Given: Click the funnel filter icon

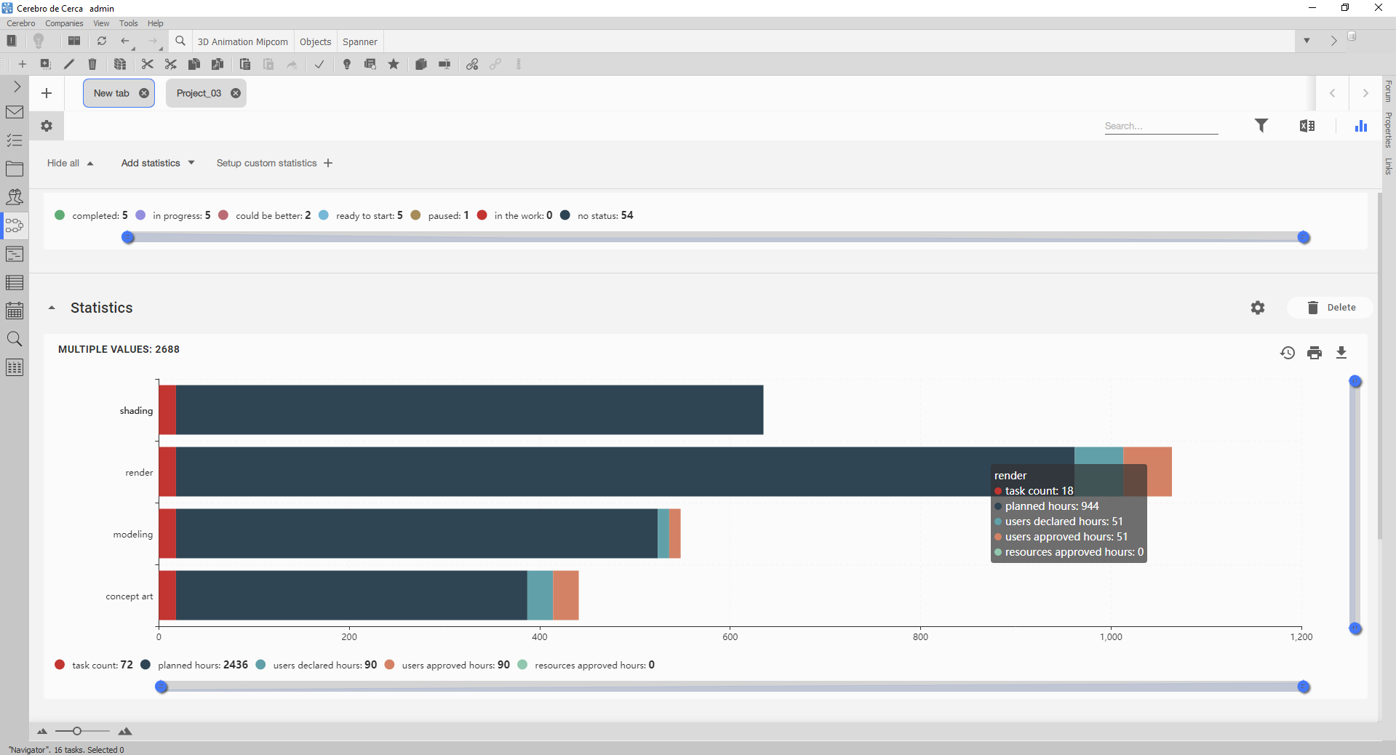Looking at the screenshot, I should point(1261,126).
